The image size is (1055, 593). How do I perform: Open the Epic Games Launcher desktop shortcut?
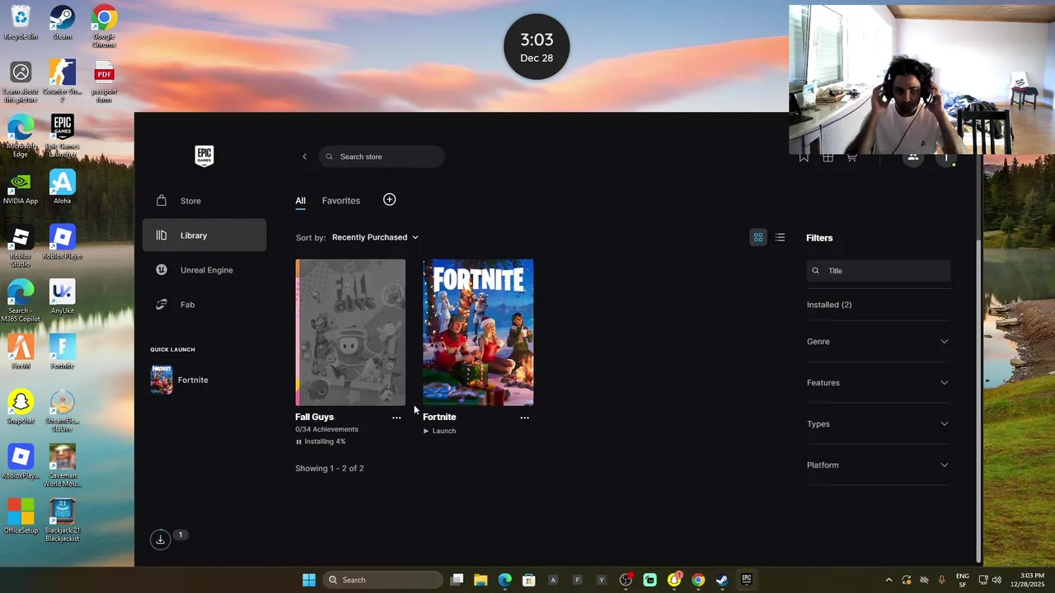[x=62, y=137]
